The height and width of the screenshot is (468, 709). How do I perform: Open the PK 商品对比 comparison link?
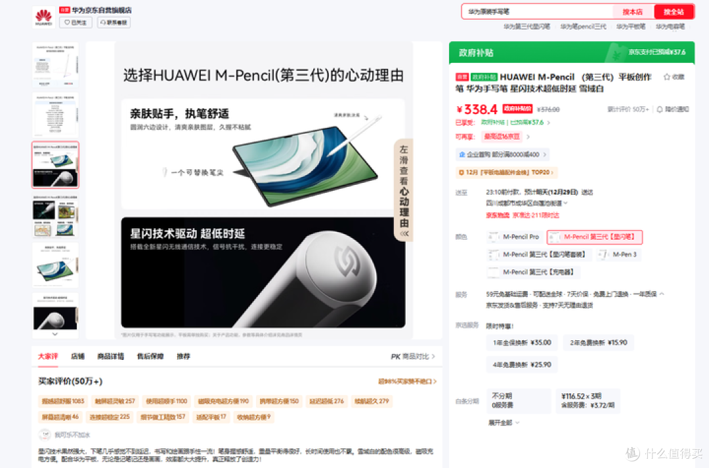pos(413,357)
